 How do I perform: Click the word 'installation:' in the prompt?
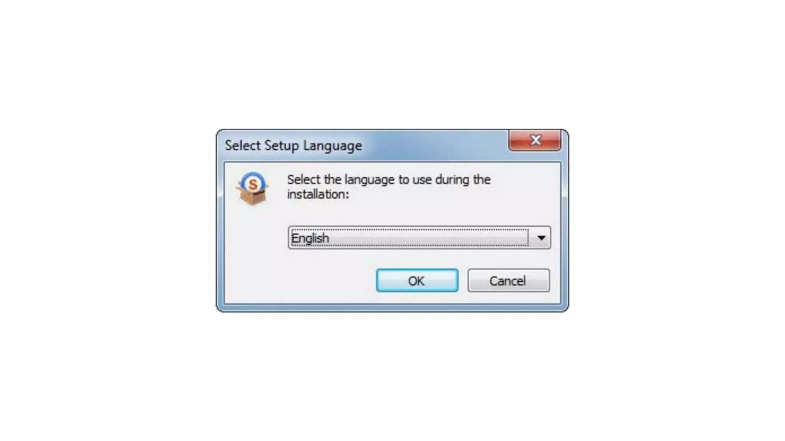point(318,194)
